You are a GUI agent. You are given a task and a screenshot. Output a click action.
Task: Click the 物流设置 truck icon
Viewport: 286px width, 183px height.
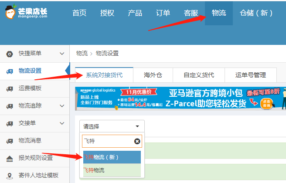coord(10,71)
